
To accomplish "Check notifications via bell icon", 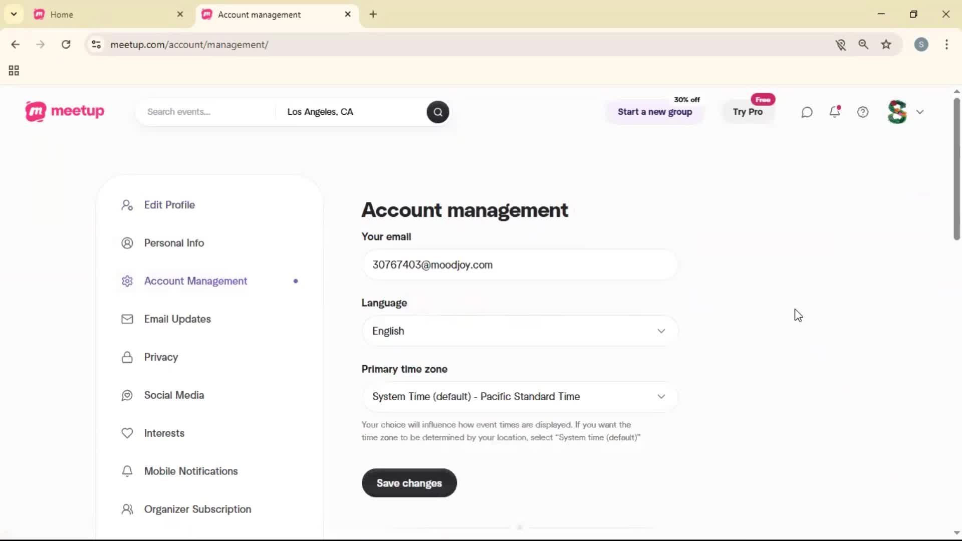I will coord(835,112).
